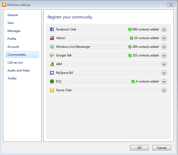Image resolution: width=178 pixels, height=155 pixels.
Task: Click the ICQ flower icon
Action: (x=52, y=81)
